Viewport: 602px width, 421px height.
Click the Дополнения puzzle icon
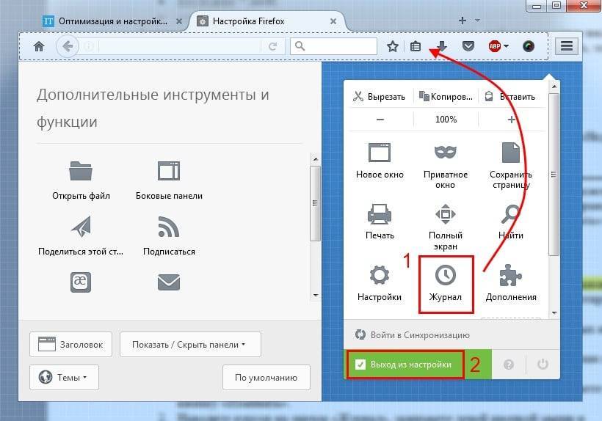[511, 275]
